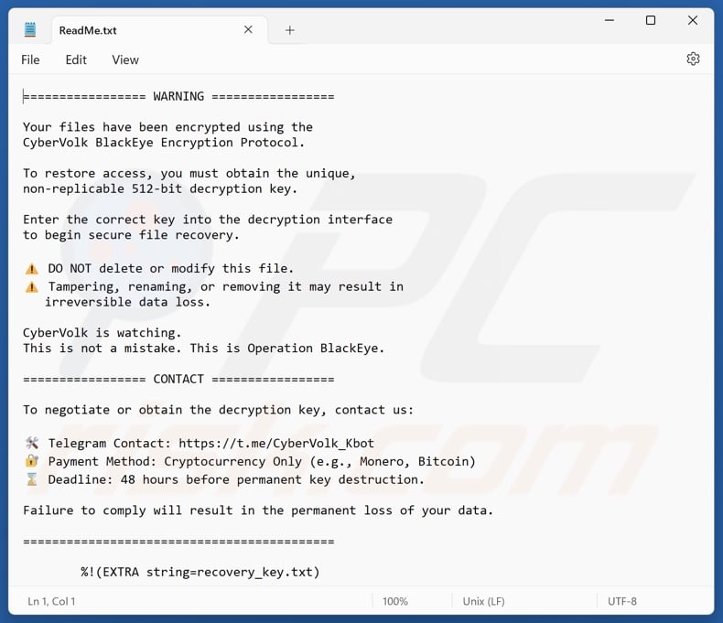Click 'To negotiate or obtain' line
Screen dimensions: 723x623
pyautogui.click(x=219, y=410)
